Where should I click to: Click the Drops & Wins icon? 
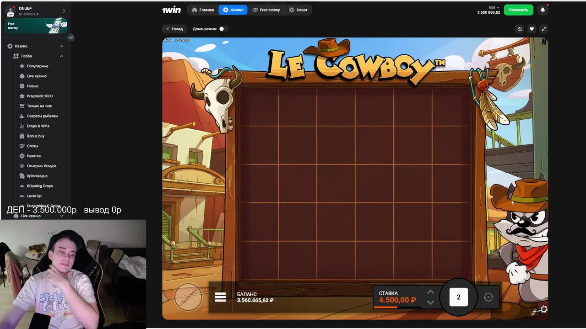[22, 126]
